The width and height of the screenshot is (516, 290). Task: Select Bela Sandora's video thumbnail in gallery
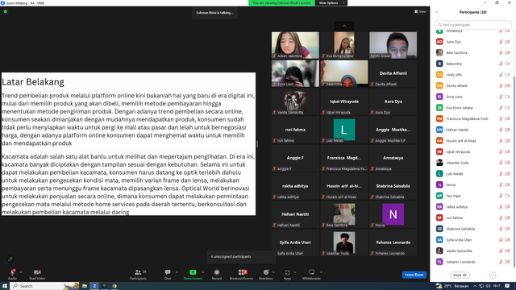click(x=344, y=214)
